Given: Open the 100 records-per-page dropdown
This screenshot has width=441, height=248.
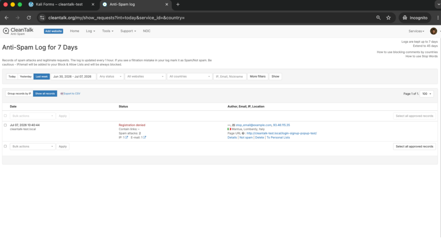Looking at the screenshot, I should [x=427, y=93].
